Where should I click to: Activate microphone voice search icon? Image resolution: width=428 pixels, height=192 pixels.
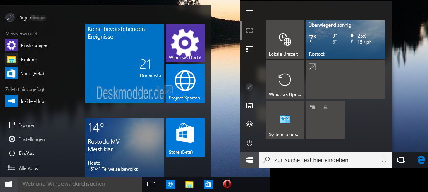(x=384, y=160)
